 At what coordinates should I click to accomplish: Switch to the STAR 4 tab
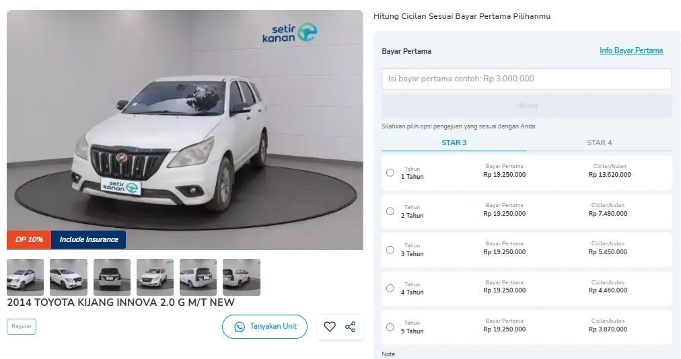coord(599,143)
